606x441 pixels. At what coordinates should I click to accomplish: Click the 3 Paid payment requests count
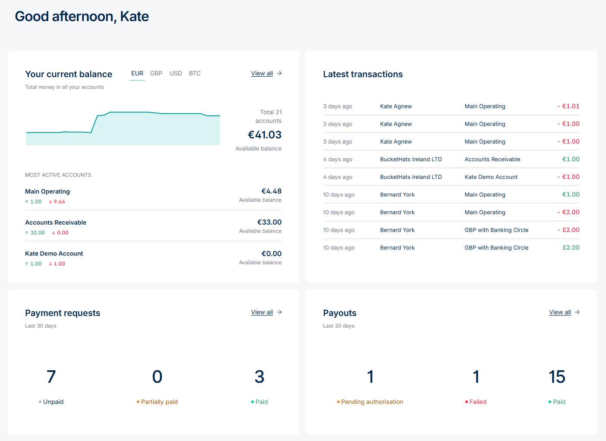click(259, 377)
